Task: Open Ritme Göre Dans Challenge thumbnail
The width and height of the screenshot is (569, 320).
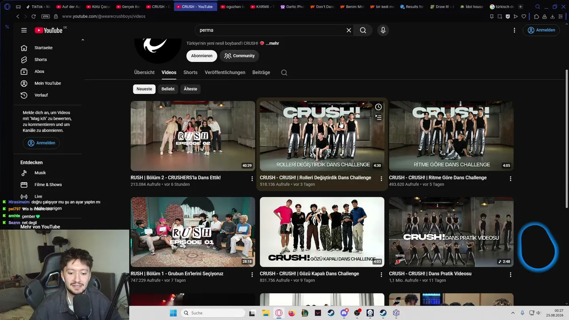Action: [x=451, y=136]
